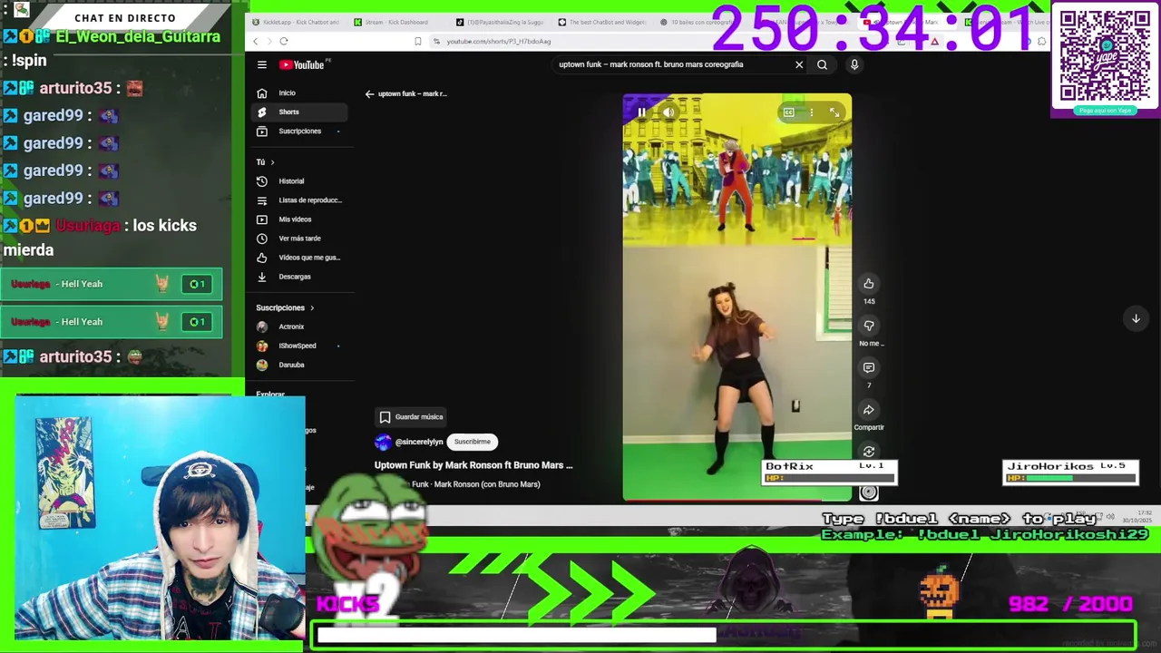Open the YouTube hamburger guide menu
This screenshot has width=1161, height=653.
tap(262, 64)
